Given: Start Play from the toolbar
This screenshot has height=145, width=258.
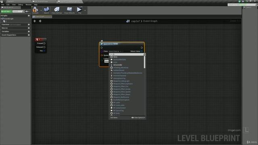Looking at the screenshot, I should pyautogui.click(x=80, y=10).
